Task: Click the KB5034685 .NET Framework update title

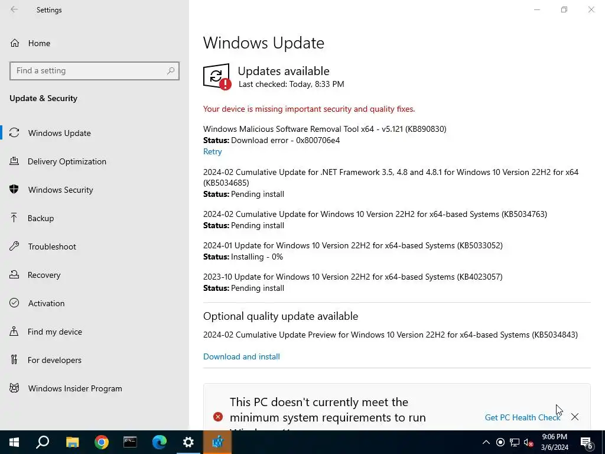Action: pos(391,177)
